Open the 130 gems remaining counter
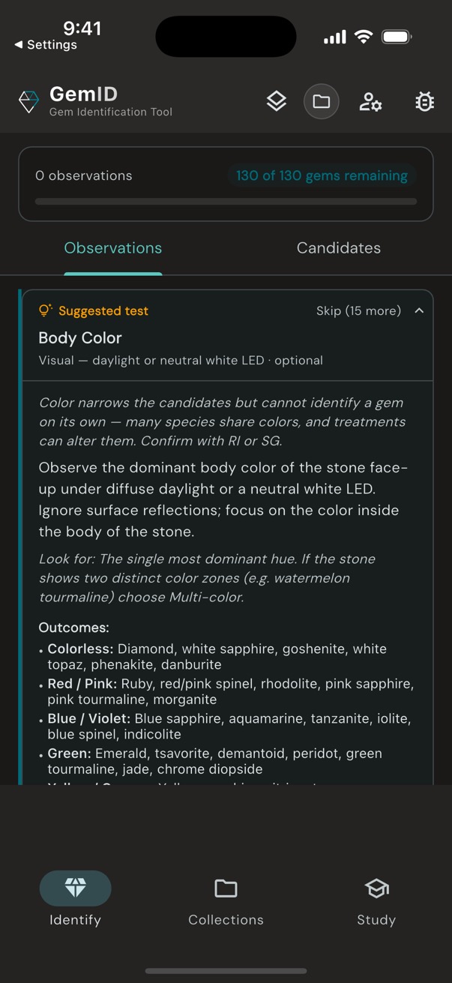Image resolution: width=452 pixels, height=983 pixels. (322, 175)
